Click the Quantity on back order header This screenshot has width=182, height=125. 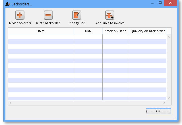tap(147, 31)
